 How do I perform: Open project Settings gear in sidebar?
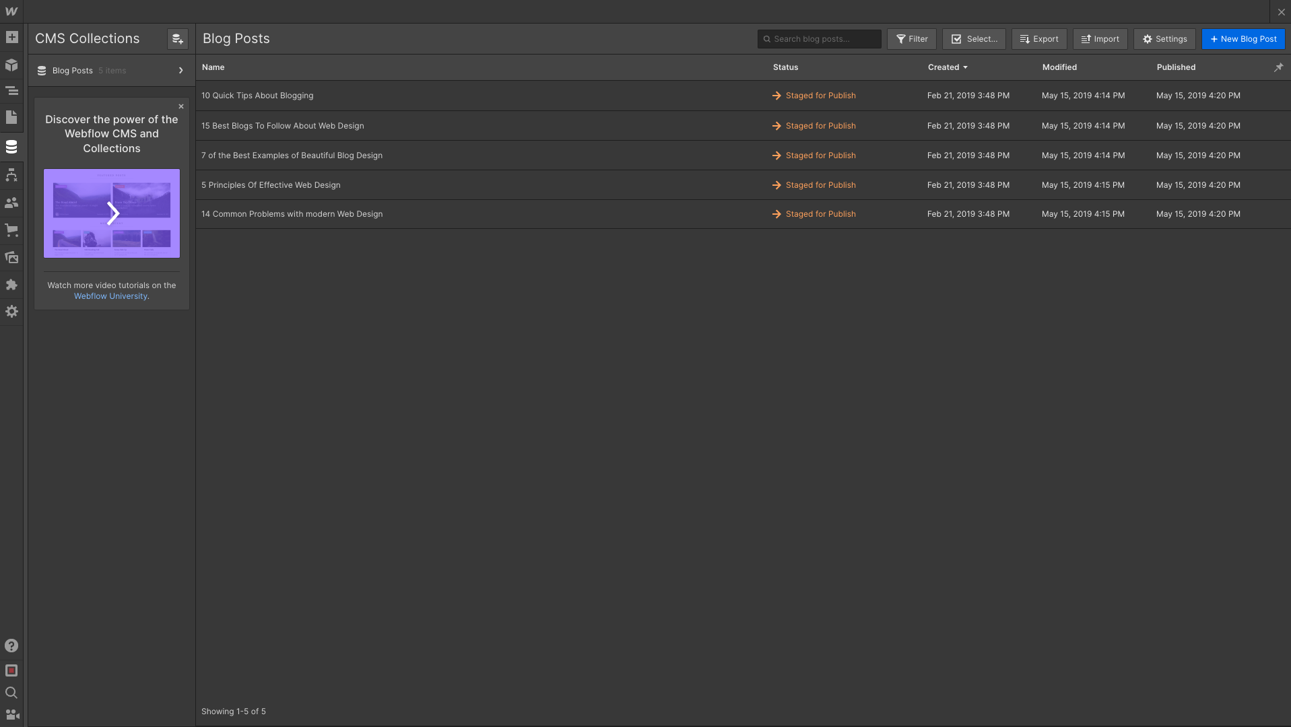point(11,312)
